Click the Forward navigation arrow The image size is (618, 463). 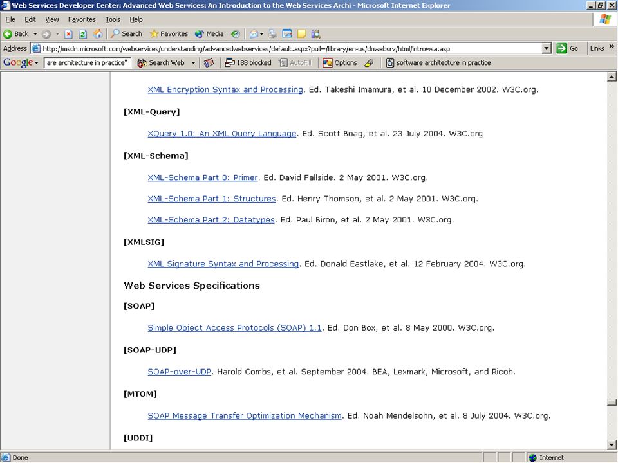click(x=46, y=34)
